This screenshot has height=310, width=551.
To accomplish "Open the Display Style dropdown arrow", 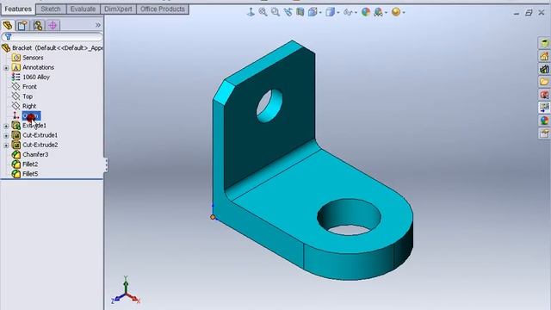I will (x=338, y=13).
